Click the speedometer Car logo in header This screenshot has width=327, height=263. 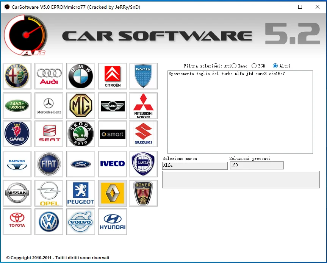pos(26,35)
